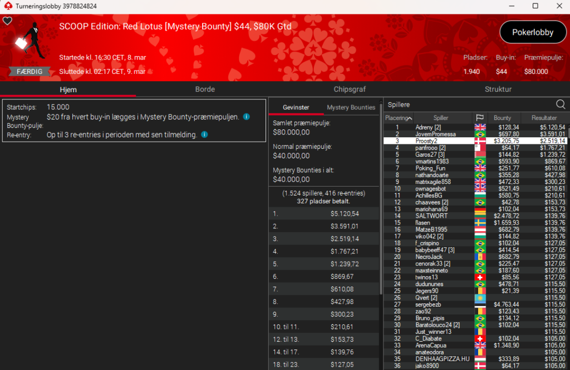Open the player search magnifier icon
The height and width of the screenshot is (370, 570).
(x=560, y=104)
